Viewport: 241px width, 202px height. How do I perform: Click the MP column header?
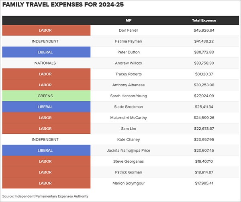coord(129,20)
